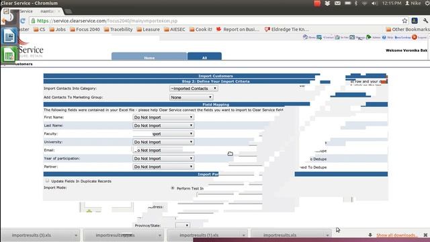Expand options arrow for importresults (3).xls
Viewport: 430px width, 242px height.
(76, 235)
